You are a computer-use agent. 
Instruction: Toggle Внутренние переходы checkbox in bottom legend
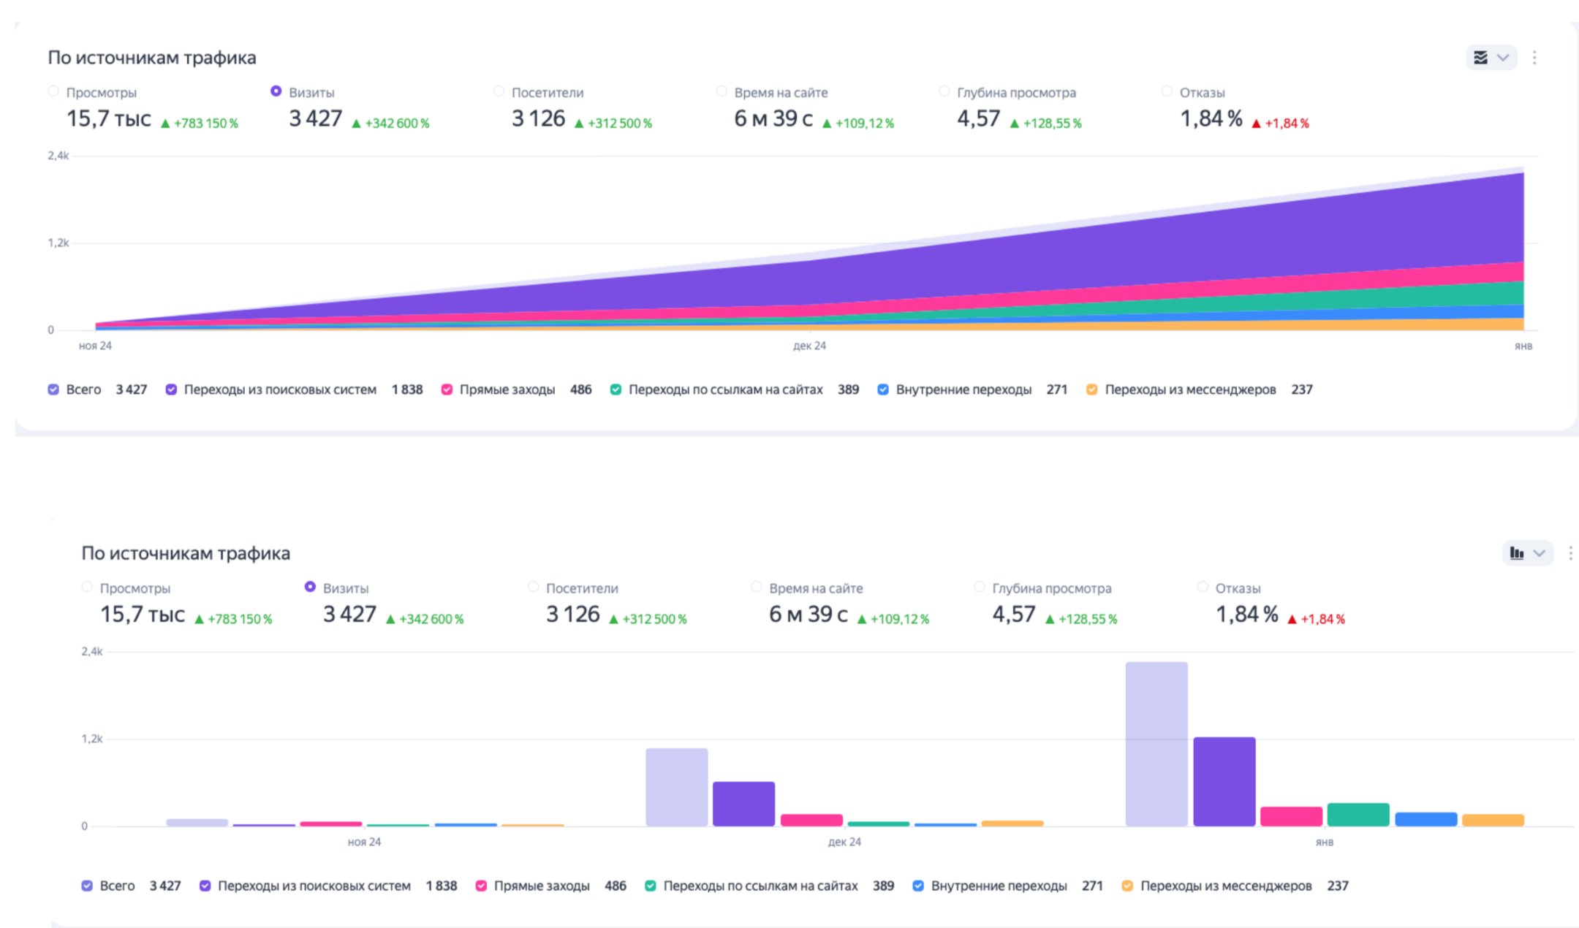click(x=918, y=886)
